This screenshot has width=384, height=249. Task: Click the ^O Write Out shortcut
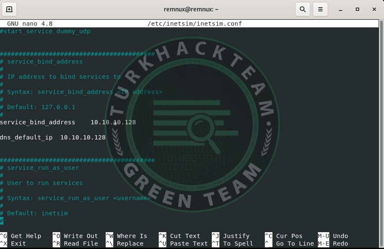coord(75,236)
